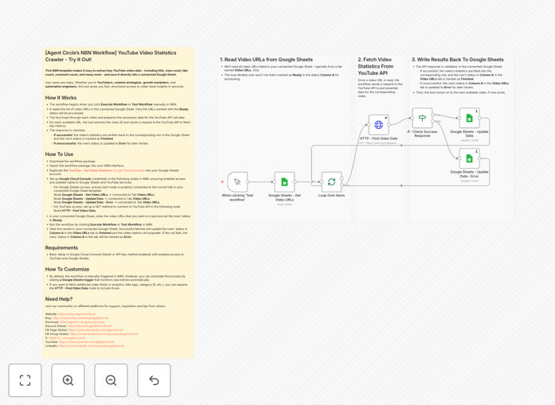Click '1. Read Video URLs from Google Sheets' title
This screenshot has width=555, height=405.
[266, 60]
